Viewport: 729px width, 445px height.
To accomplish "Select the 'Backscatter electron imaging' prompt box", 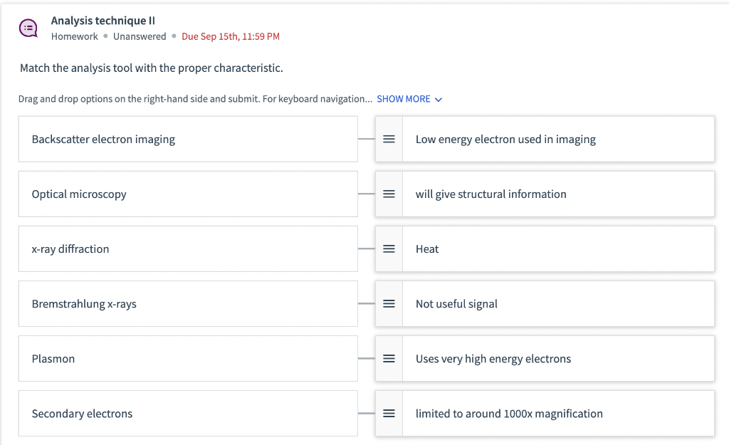I will 188,140.
